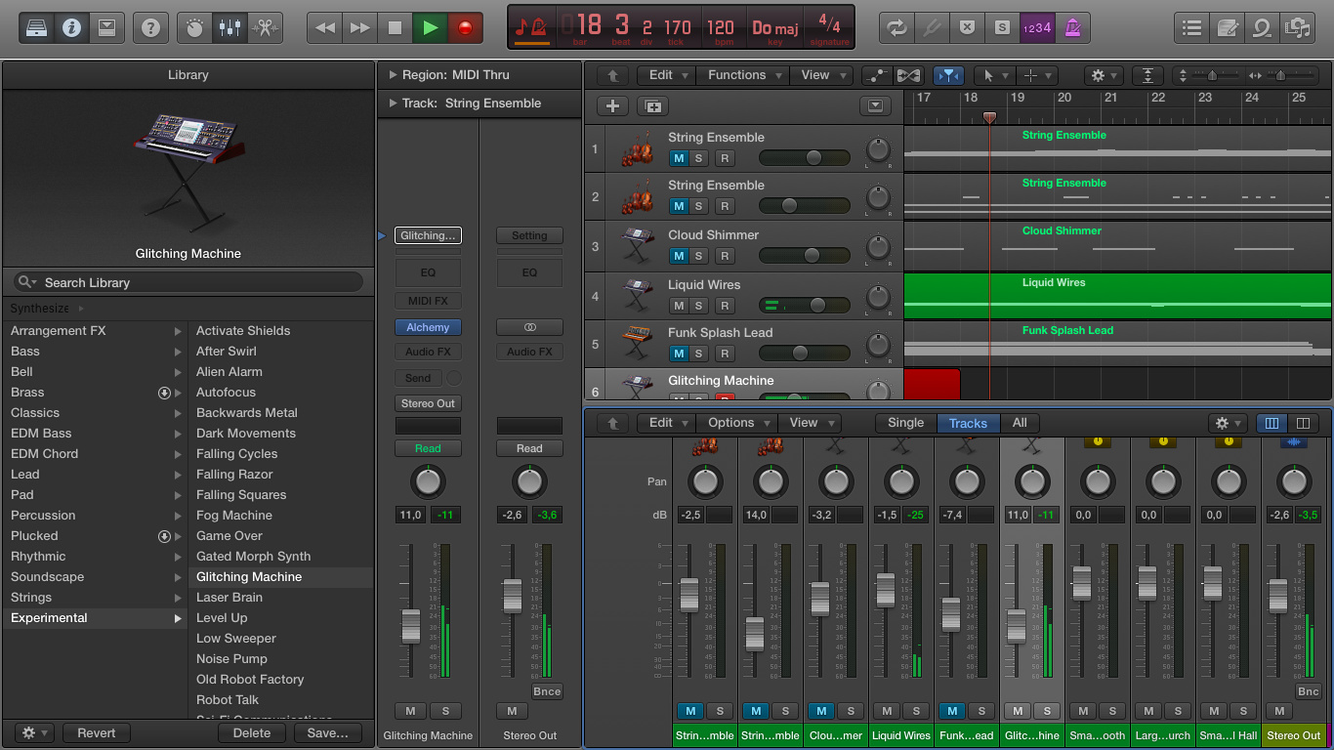Adjust Funk Splash Lead track pan knob

click(878, 346)
